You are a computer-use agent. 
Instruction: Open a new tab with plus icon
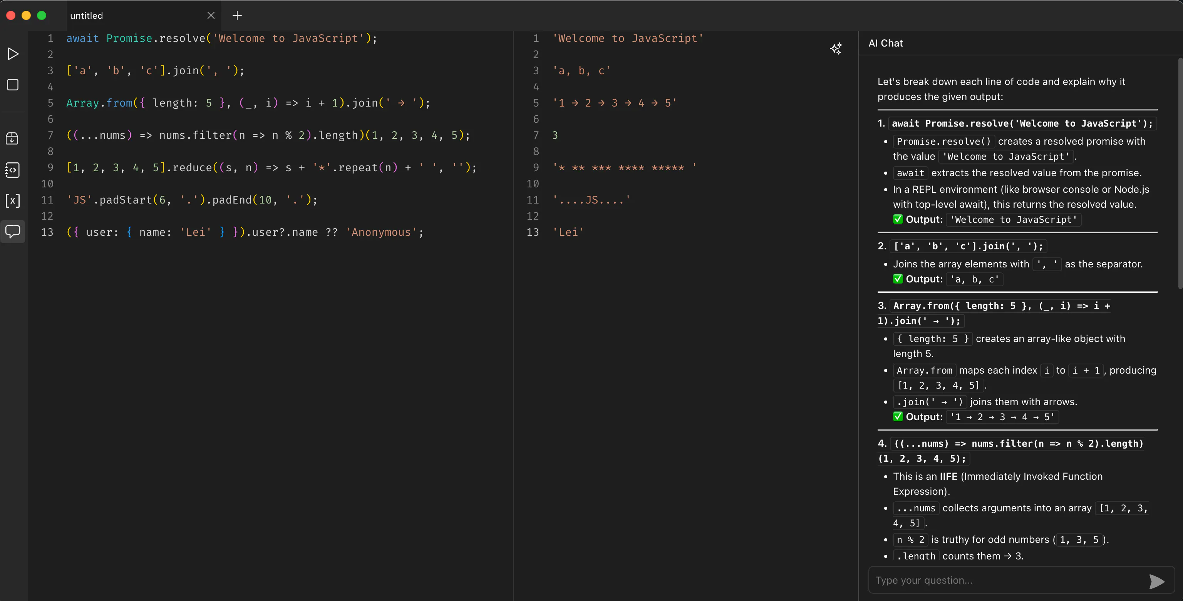coord(237,16)
